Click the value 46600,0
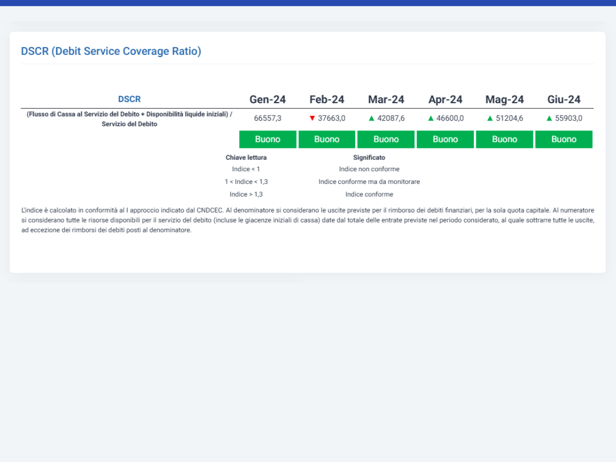Screen dimensions: 616x462 pyautogui.click(x=450, y=118)
